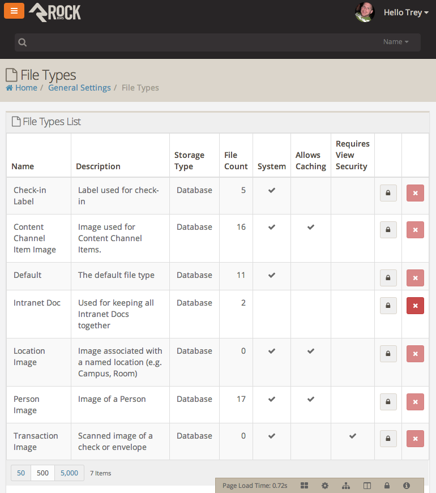Go to Home breadcrumb link
The width and height of the screenshot is (436, 493).
tap(26, 88)
